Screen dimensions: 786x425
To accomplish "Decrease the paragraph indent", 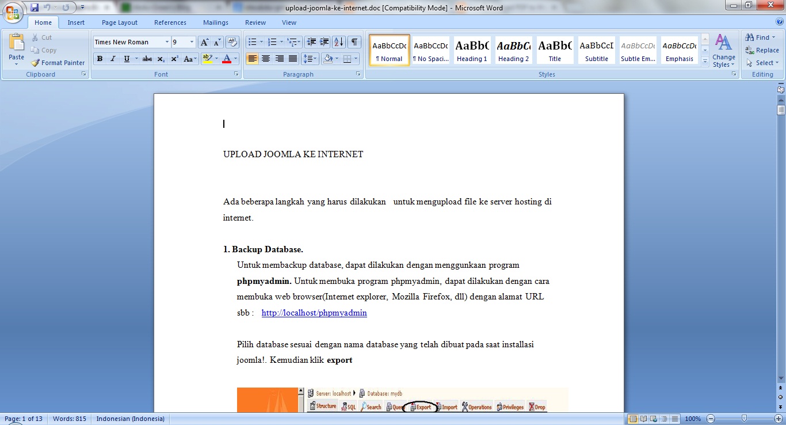I will pos(311,42).
